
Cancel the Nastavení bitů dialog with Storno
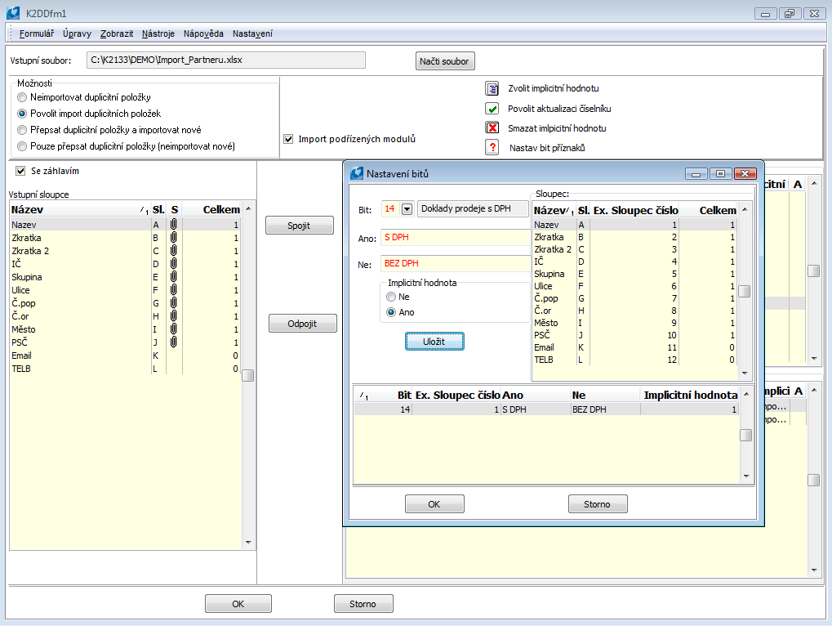598,504
